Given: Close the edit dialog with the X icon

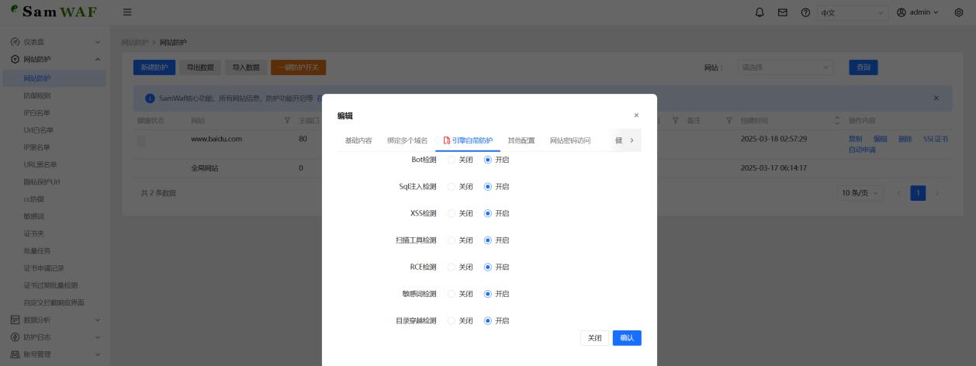Looking at the screenshot, I should tap(636, 116).
